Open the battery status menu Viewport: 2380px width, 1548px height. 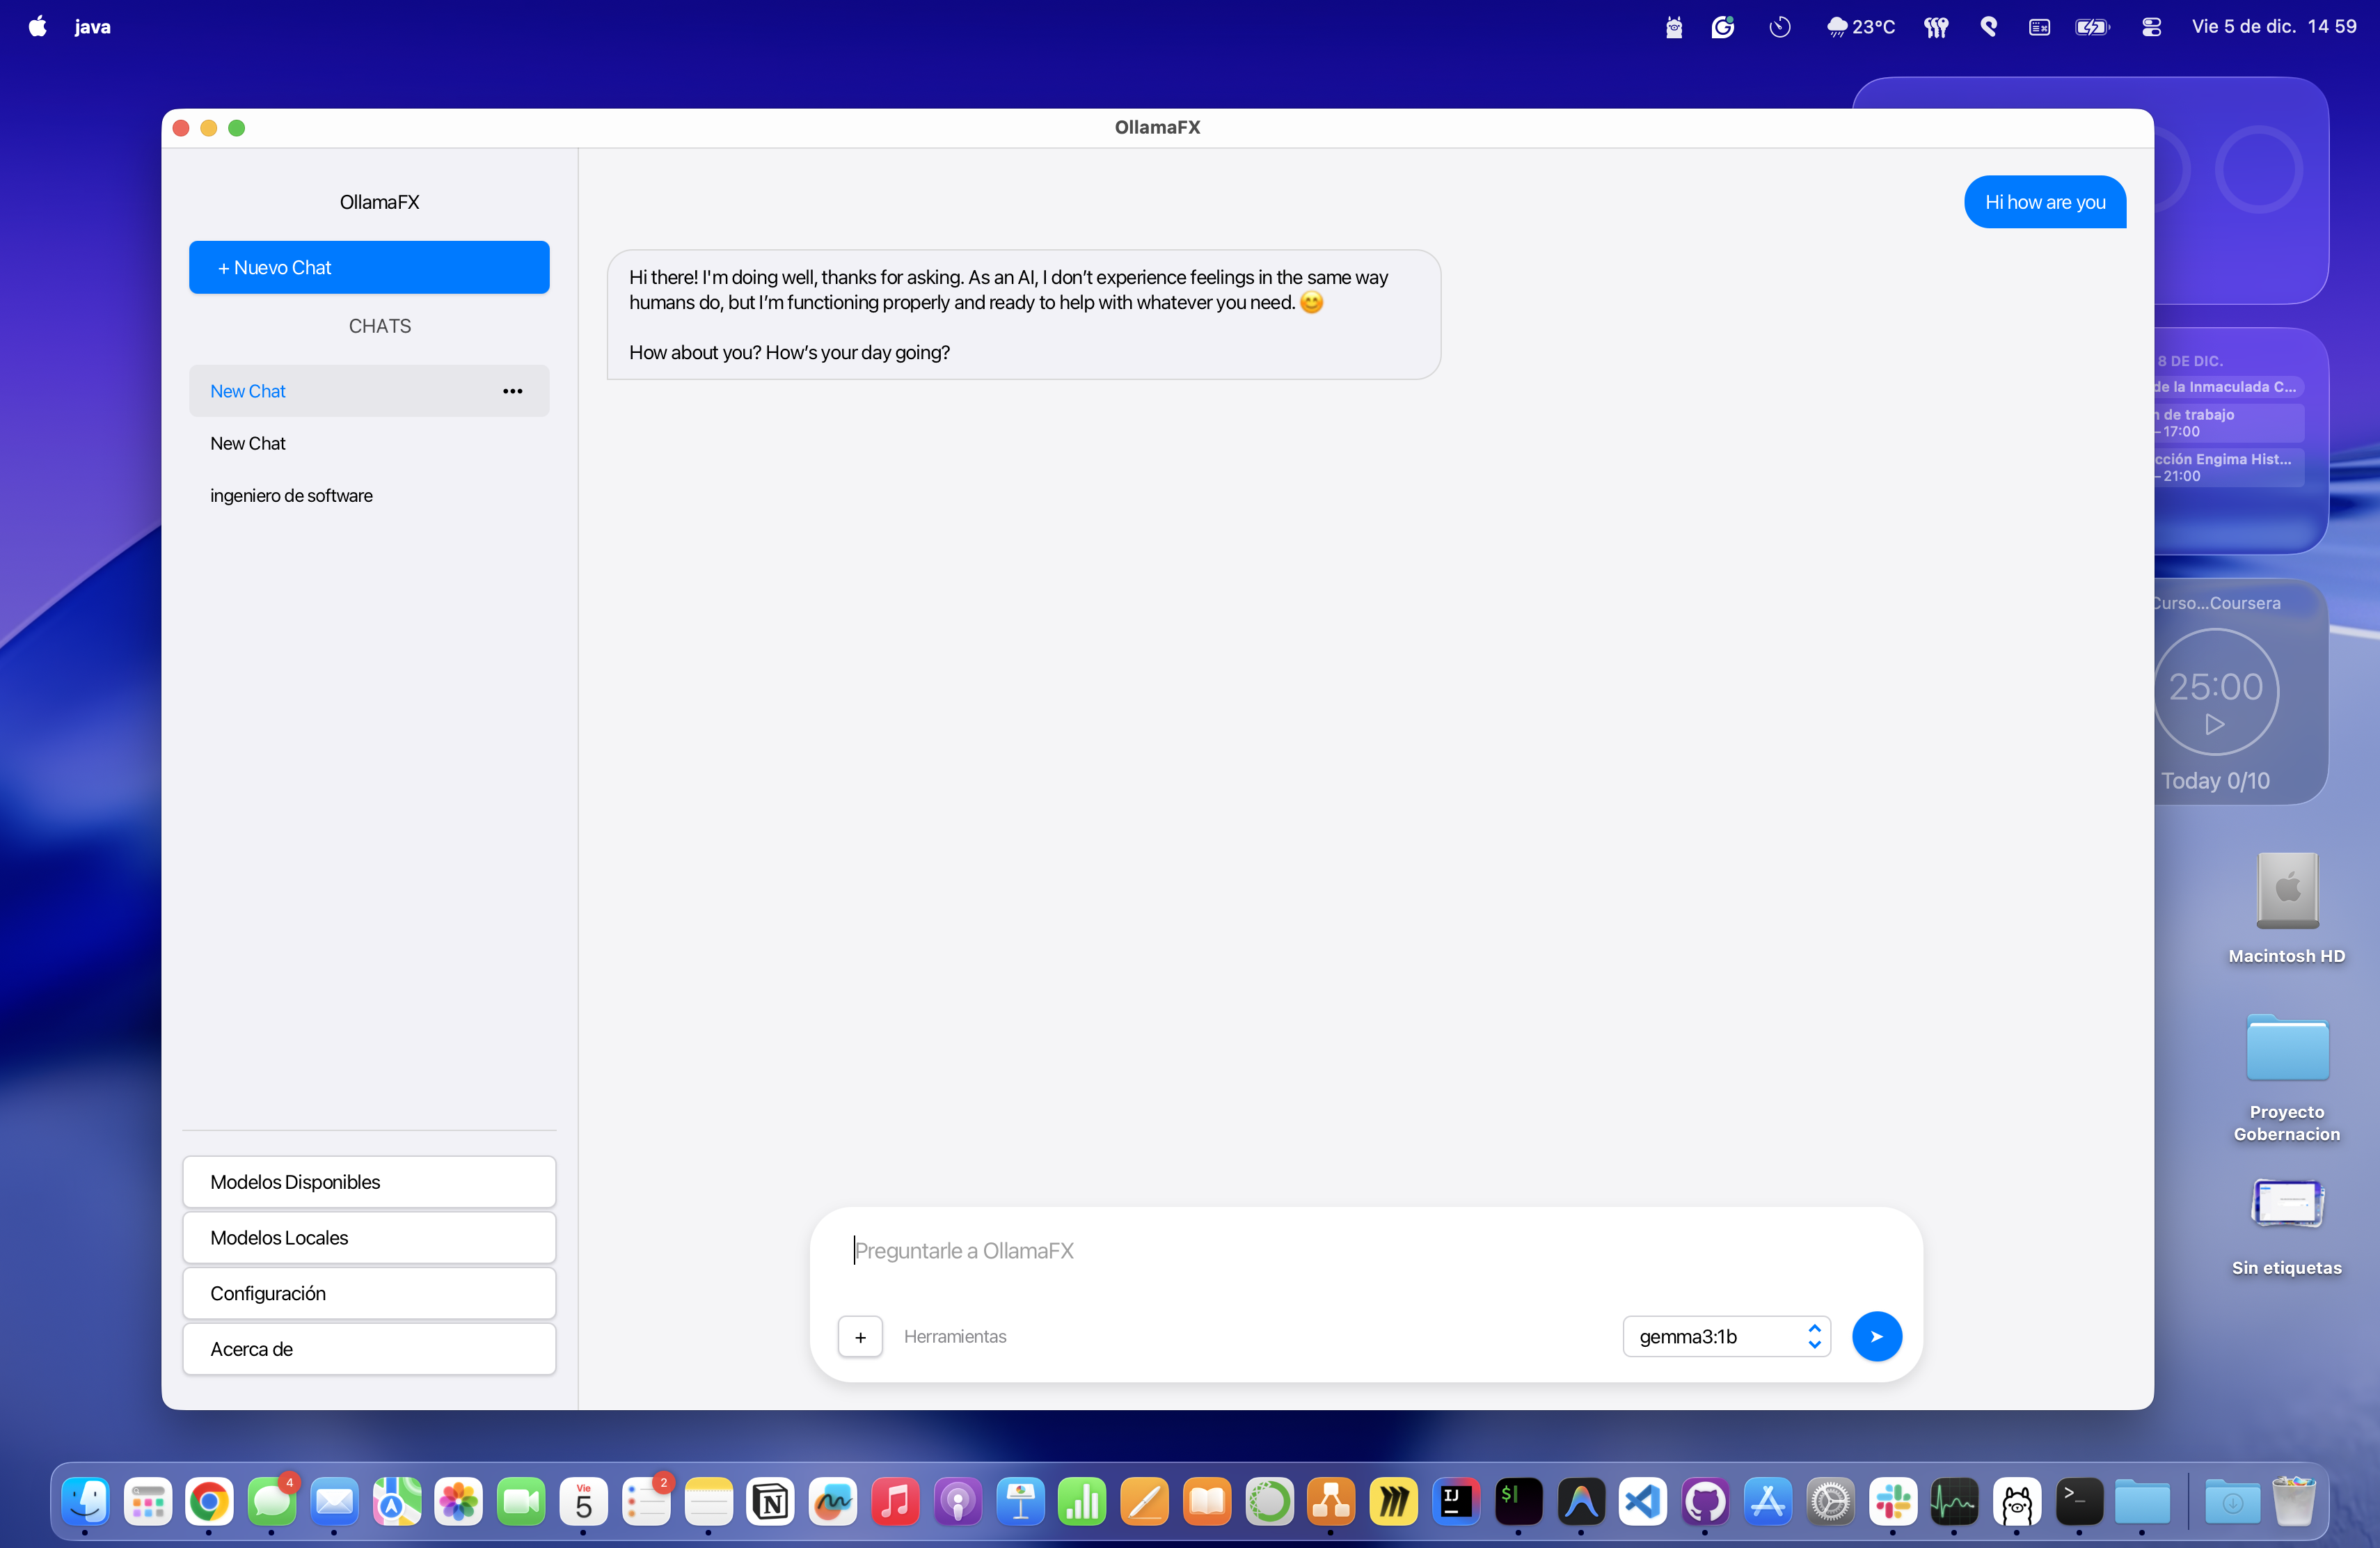coord(2092,26)
